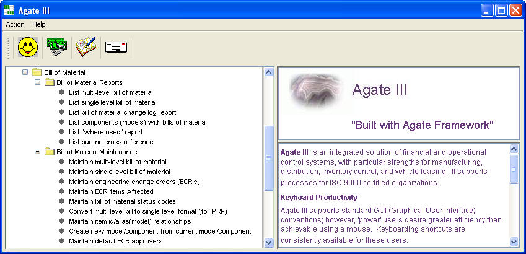Click the top-level Bill of Material label
This screenshot has height=254, width=526.
tap(65, 72)
